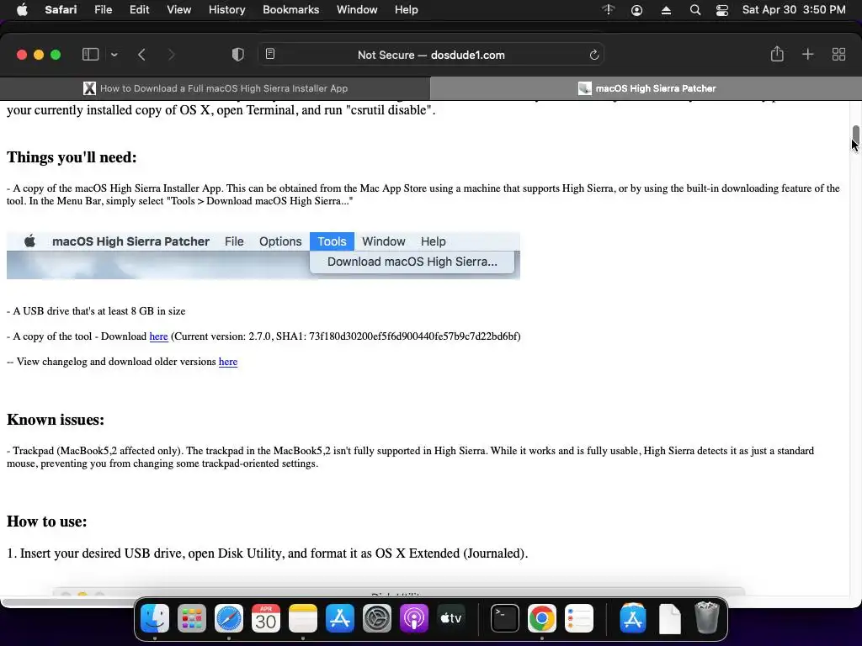862x646 pixels.
Task: Open the Safari application menu
Action: click(x=61, y=10)
